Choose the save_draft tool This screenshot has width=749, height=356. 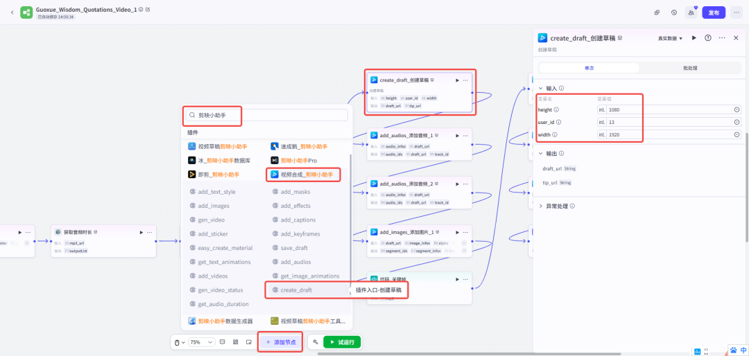[290, 248]
